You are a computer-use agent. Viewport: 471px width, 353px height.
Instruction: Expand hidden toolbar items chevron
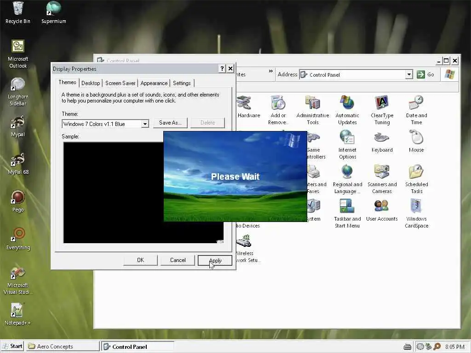pos(270,71)
